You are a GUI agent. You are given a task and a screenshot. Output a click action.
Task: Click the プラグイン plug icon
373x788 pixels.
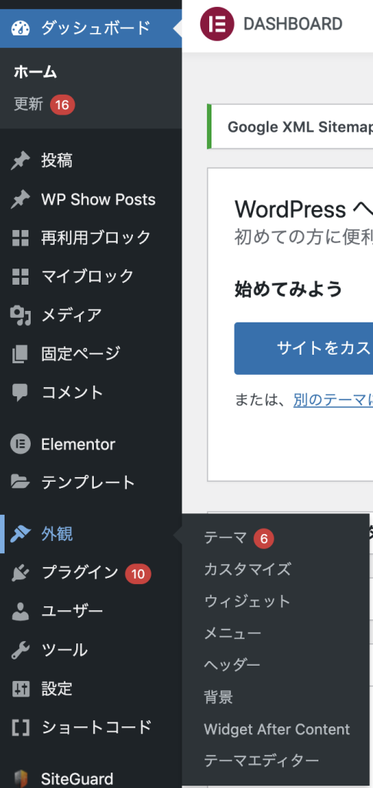pos(21,573)
